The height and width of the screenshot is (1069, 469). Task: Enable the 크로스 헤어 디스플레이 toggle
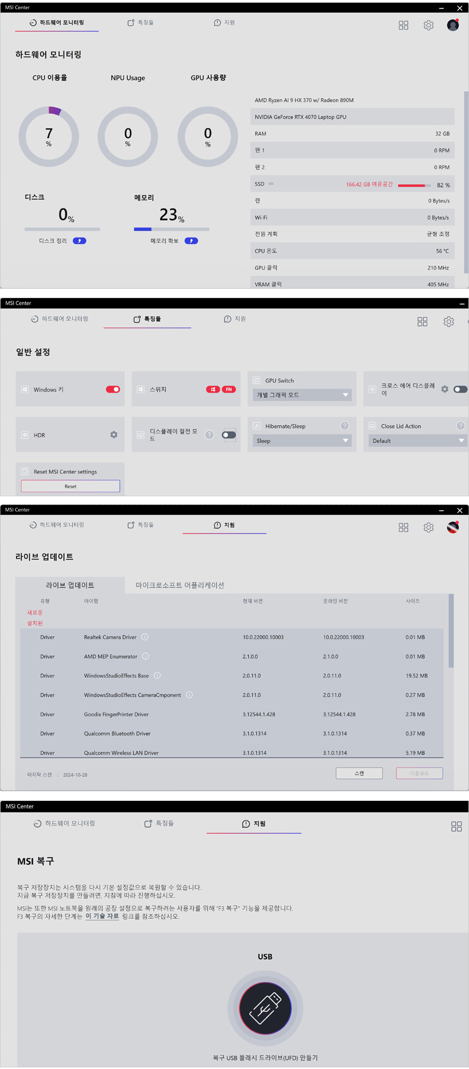pyautogui.click(x=460, y=389)
